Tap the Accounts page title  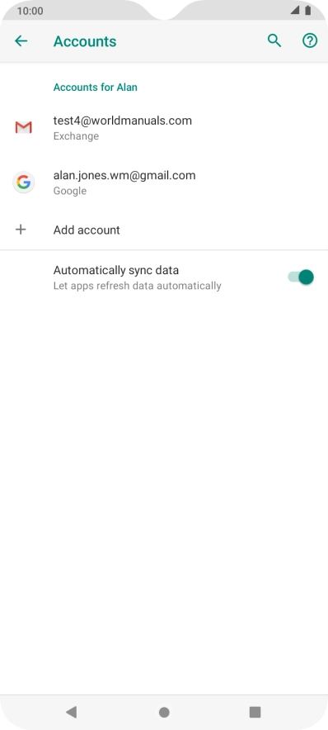(x=85, y=41)
